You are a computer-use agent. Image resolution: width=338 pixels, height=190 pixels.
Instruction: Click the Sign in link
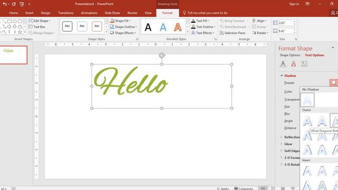pos(294,4)
